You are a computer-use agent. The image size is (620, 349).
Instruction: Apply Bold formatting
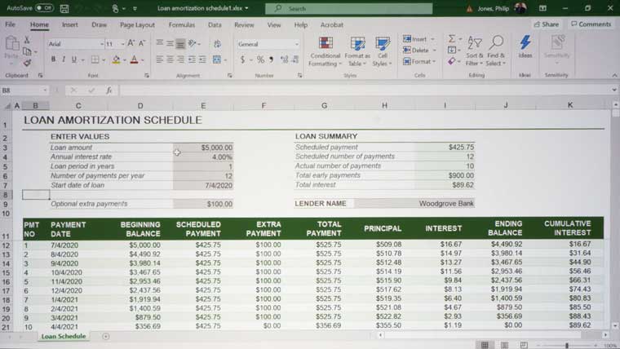[x=53, y=60]
